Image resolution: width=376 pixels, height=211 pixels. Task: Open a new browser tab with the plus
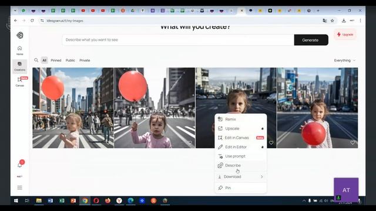point(318,11)
